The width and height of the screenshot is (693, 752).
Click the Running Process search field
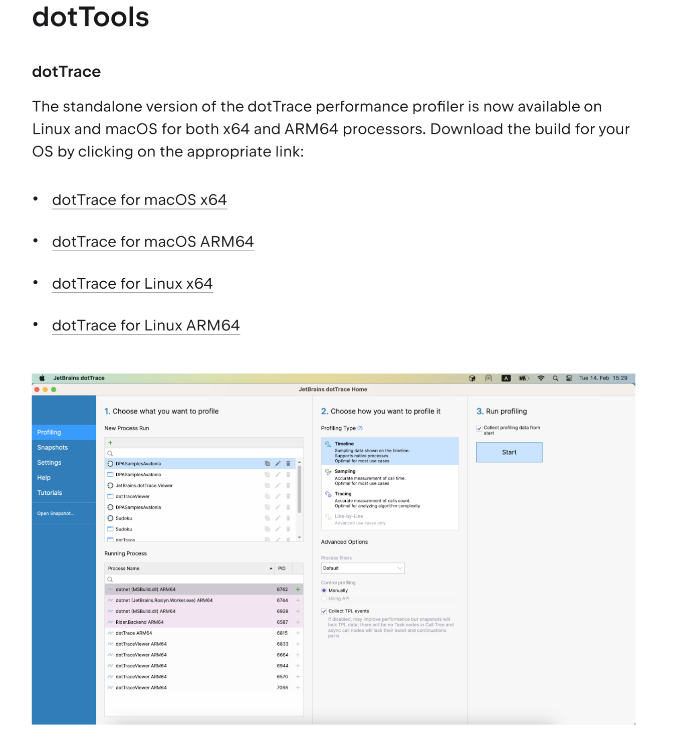[x=204, y=579]
